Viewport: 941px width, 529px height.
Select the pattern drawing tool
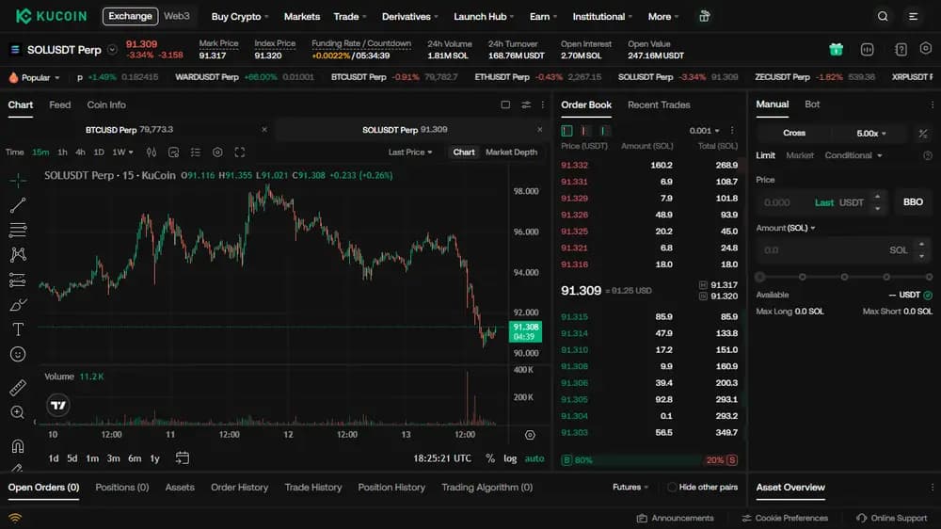(x=18, y=254)
